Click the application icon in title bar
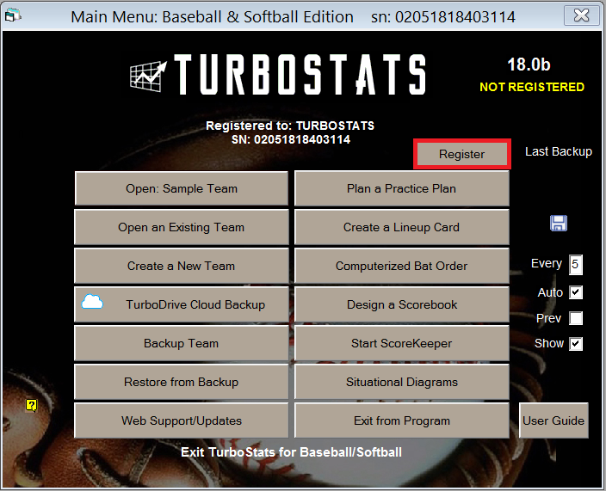The height and width of the screenshot is (491, 606). click(x=12, y=15)
